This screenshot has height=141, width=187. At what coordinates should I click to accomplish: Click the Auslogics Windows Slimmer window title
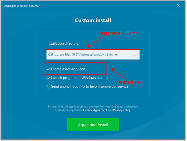(22, 6)
